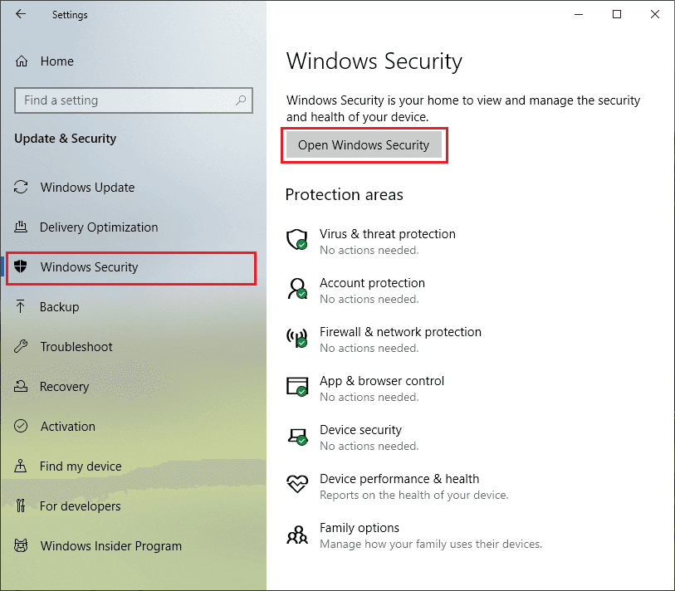Open Windows Security app button
Image resolution: width=675 pixels, height=591 pixels.
pyautogui.click(x=364, y=145)
